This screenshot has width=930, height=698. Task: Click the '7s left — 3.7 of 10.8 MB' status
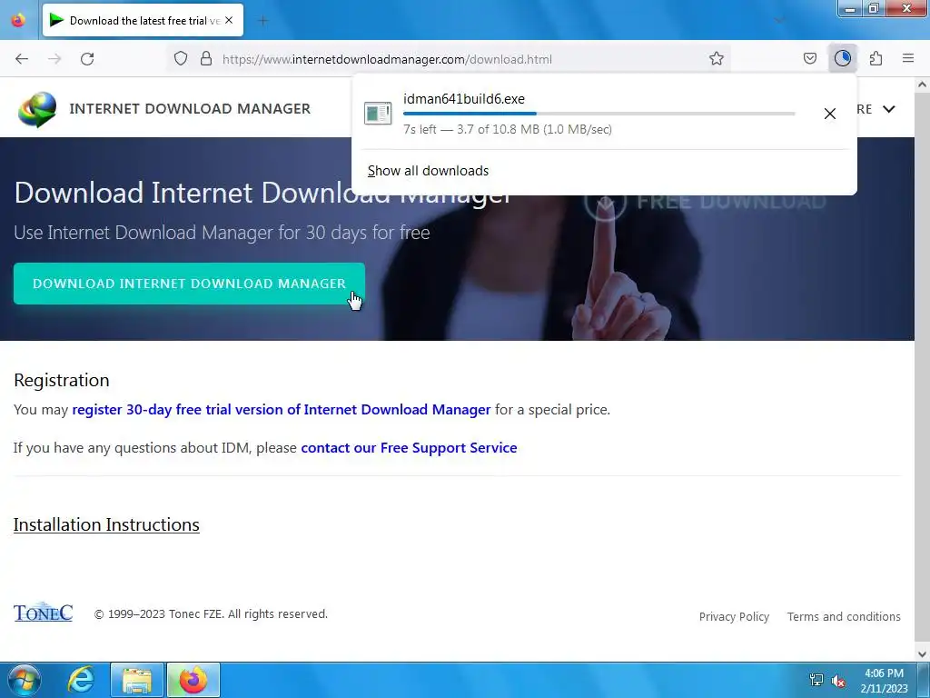pyautogui.click(x=508, y=129)
